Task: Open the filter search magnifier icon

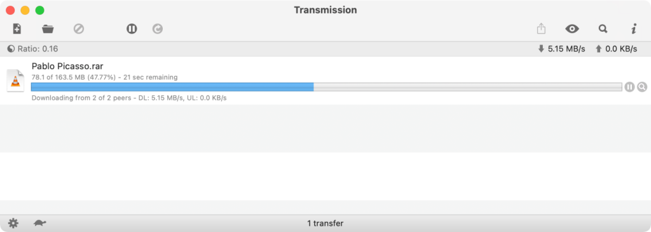Action: 603,29
